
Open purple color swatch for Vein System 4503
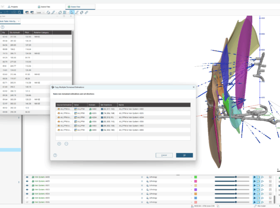tap(196, 190)
